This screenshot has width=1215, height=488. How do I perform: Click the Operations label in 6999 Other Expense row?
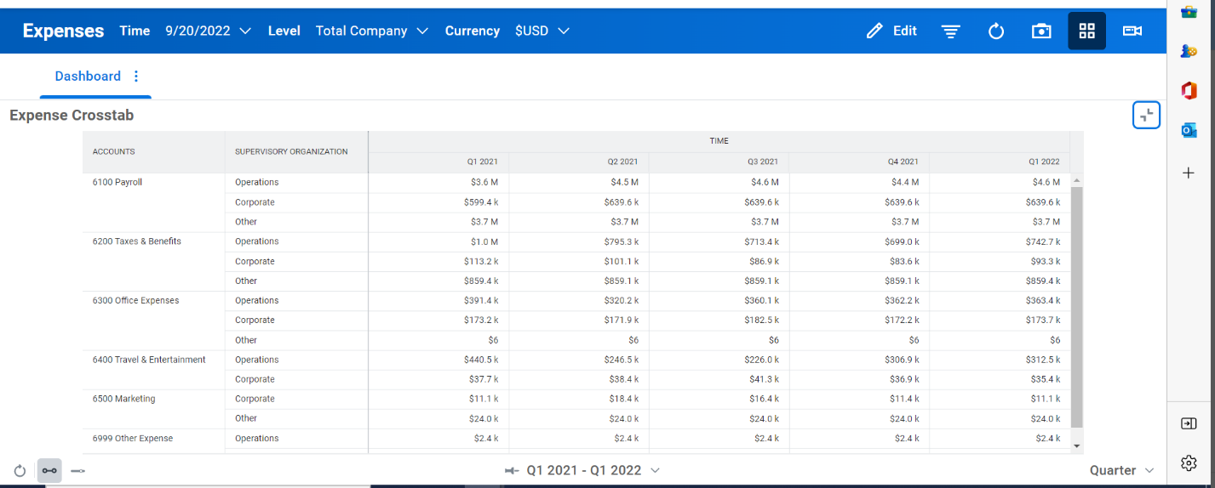(x=257, y=439)
